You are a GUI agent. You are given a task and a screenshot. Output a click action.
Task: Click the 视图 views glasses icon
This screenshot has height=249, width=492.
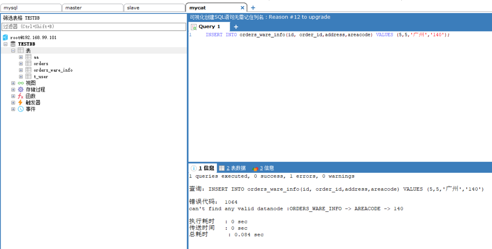coord(21,83)
